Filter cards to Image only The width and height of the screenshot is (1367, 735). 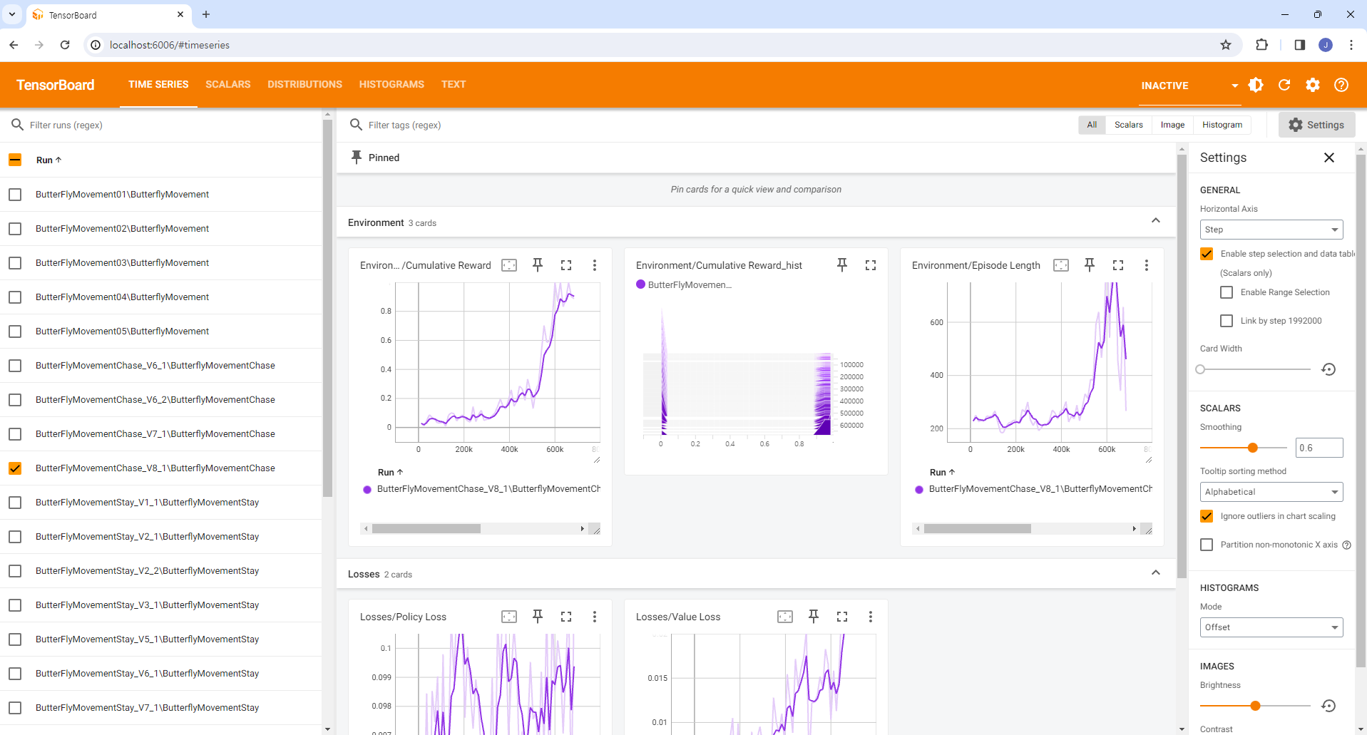[x=1172, y=125]
